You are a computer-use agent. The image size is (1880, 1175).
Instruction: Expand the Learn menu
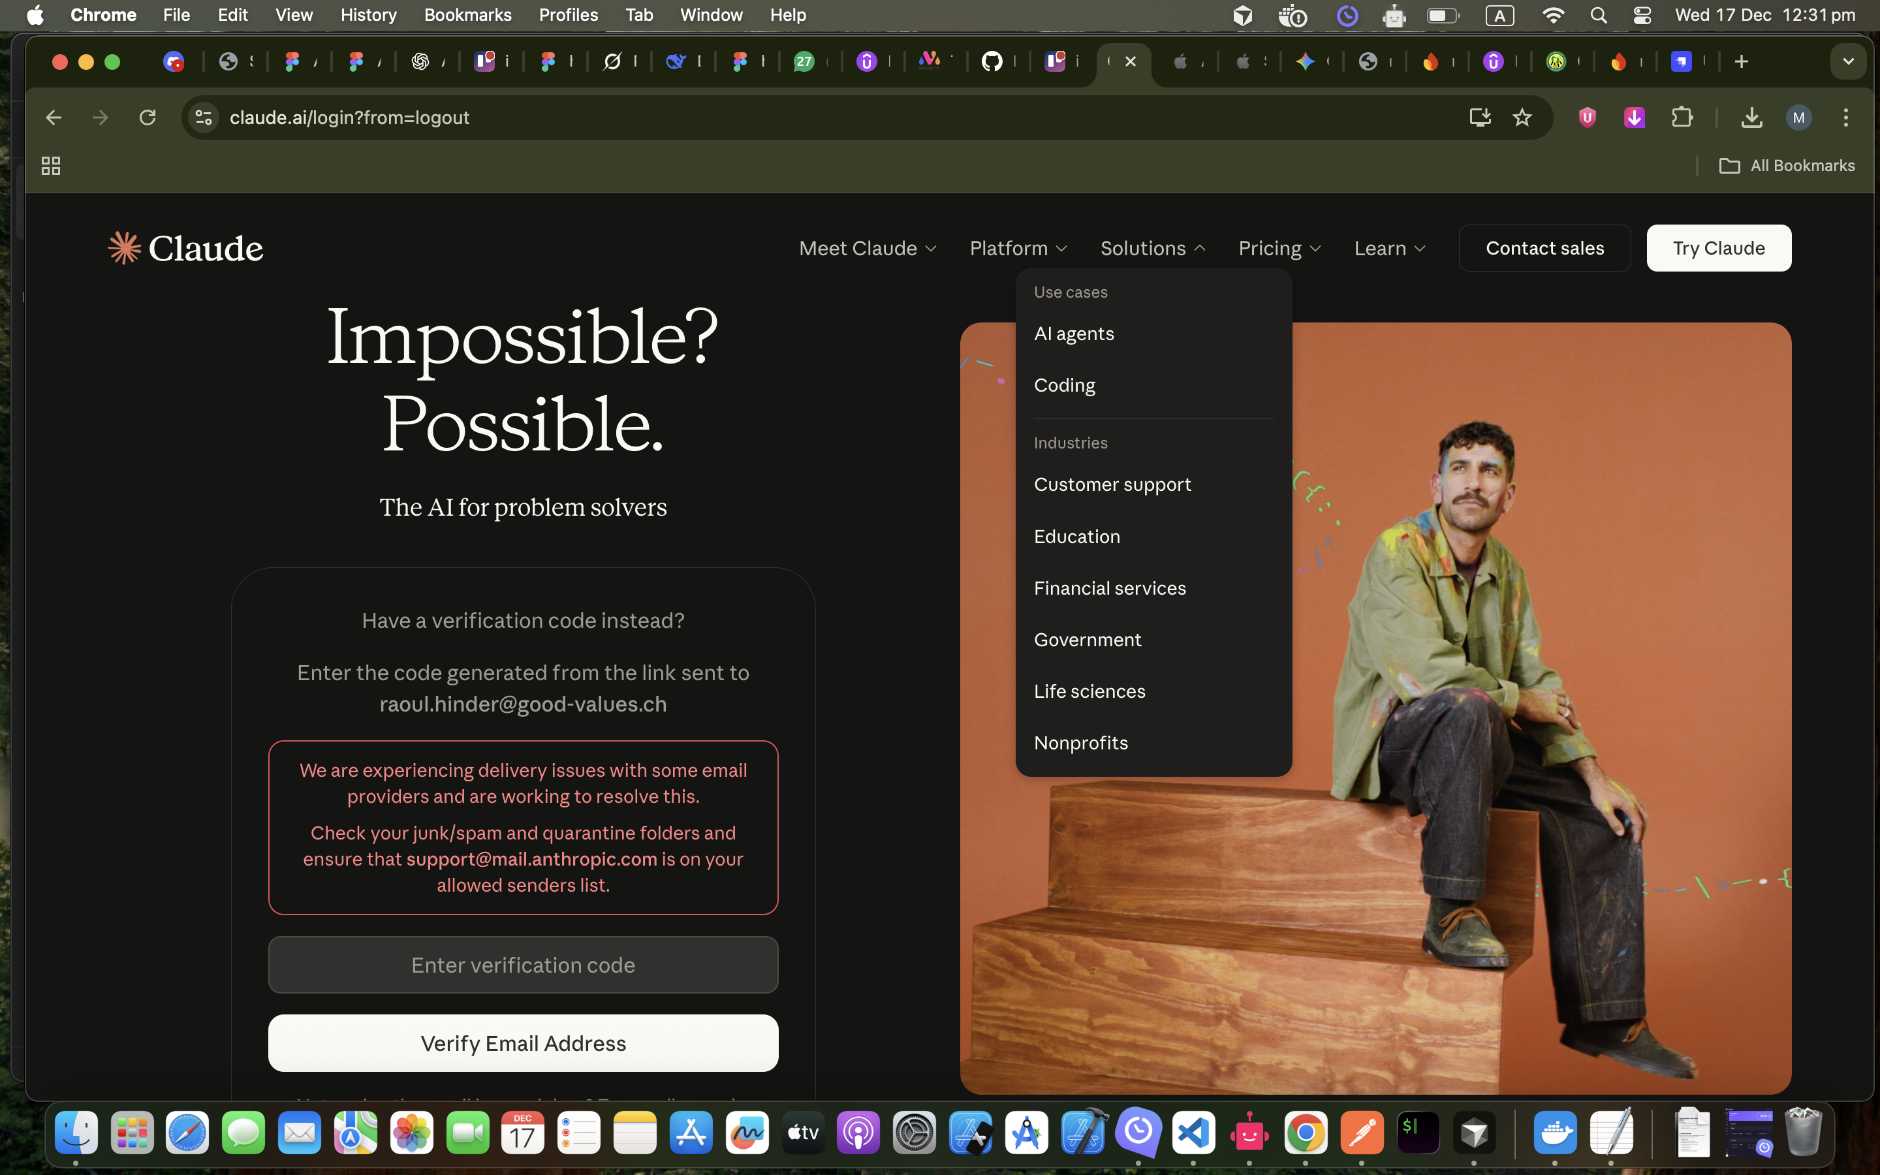coord(1389,248)
